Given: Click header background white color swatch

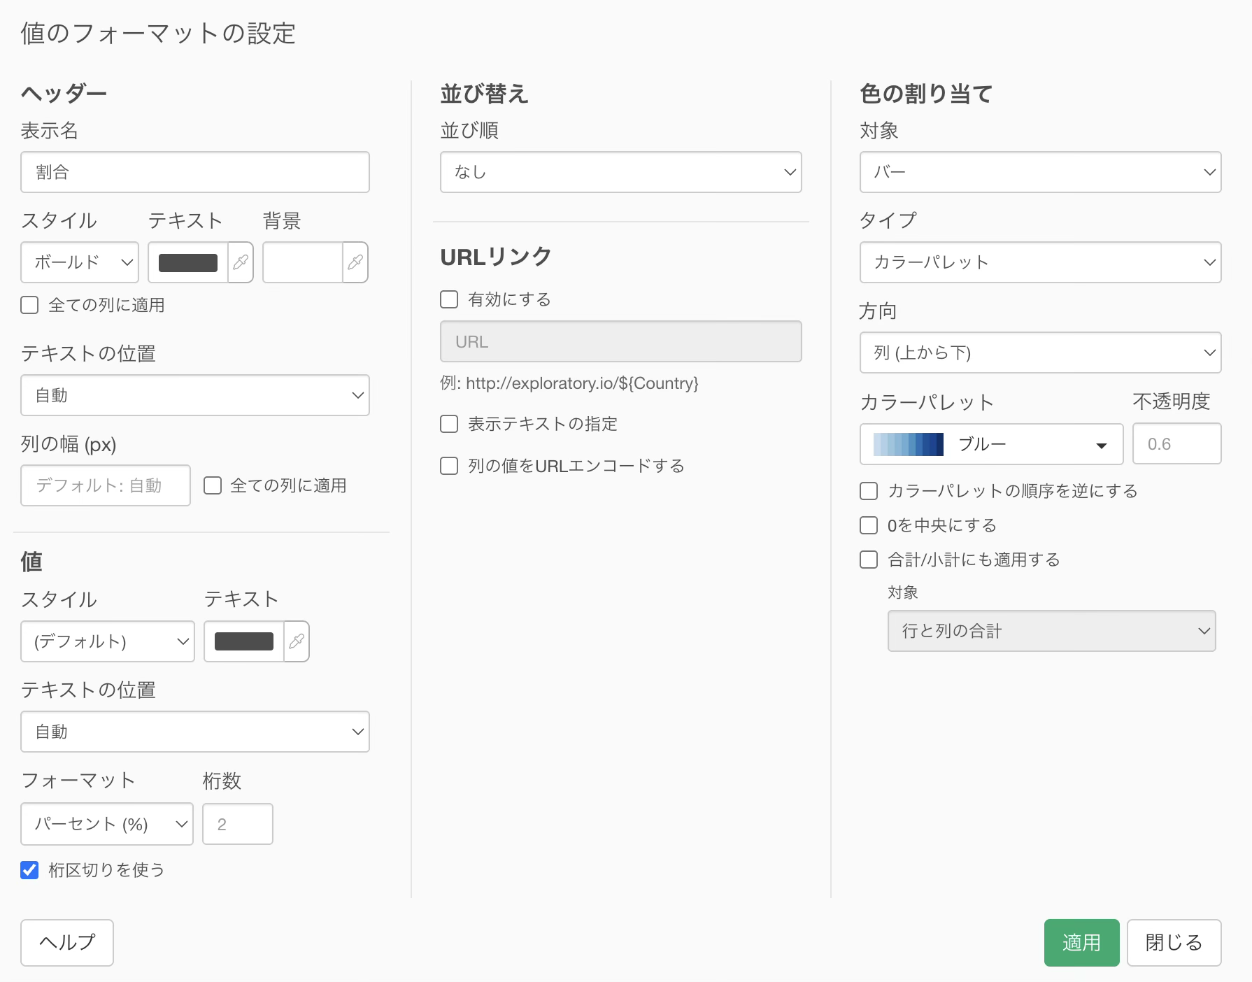Looking at the screenshot, I should tap(303, 262).
